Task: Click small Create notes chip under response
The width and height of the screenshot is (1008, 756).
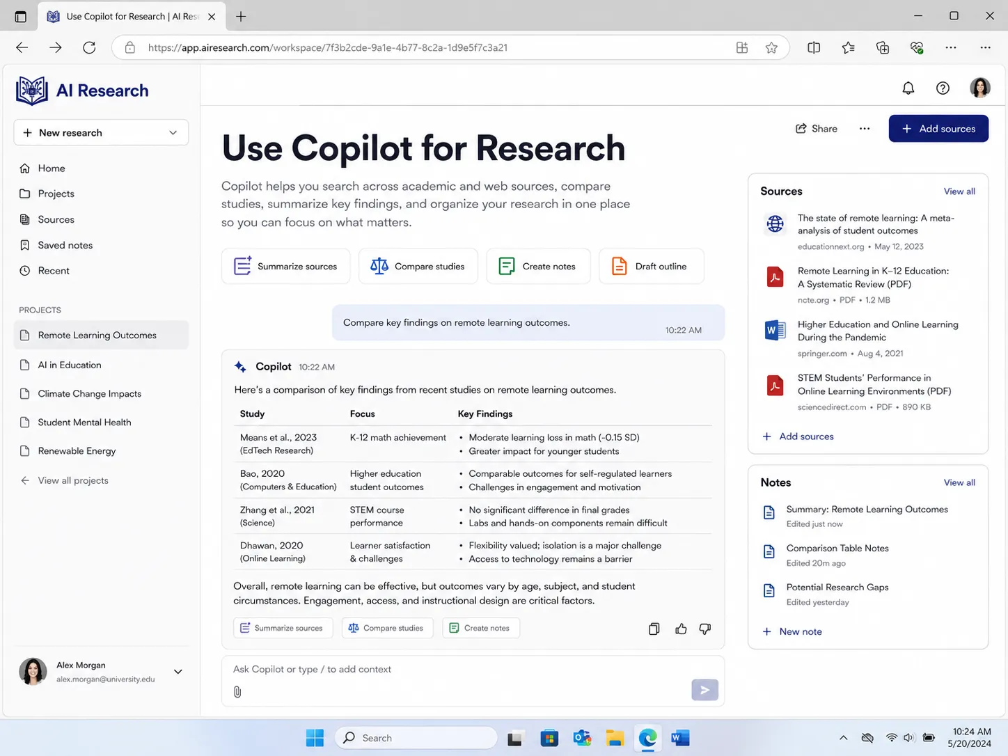Action: pyautogui.click(x=481, y=628)
